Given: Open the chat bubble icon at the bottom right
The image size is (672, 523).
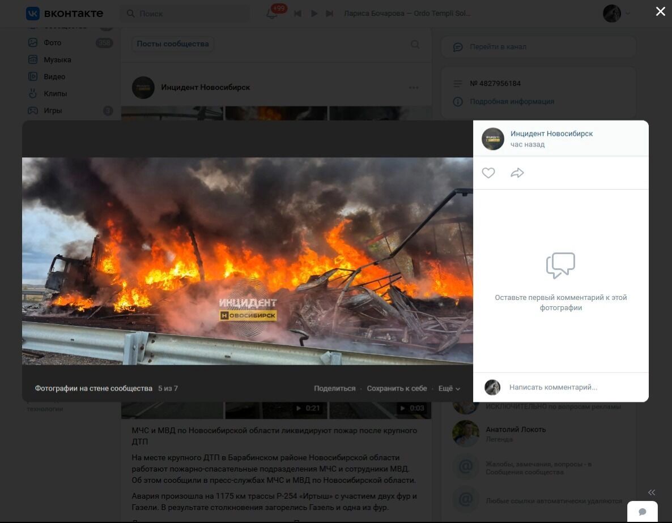Looking at the screenshot, I should [x=643, y=512].
